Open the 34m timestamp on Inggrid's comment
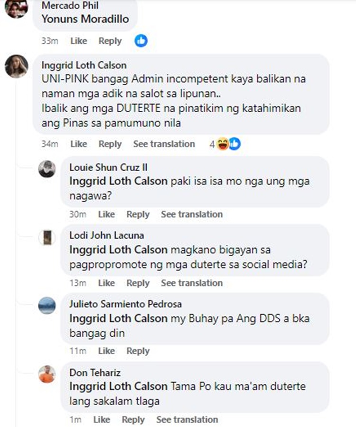The height and width of the screenshot is (427, 356). (x=50, y=144)
